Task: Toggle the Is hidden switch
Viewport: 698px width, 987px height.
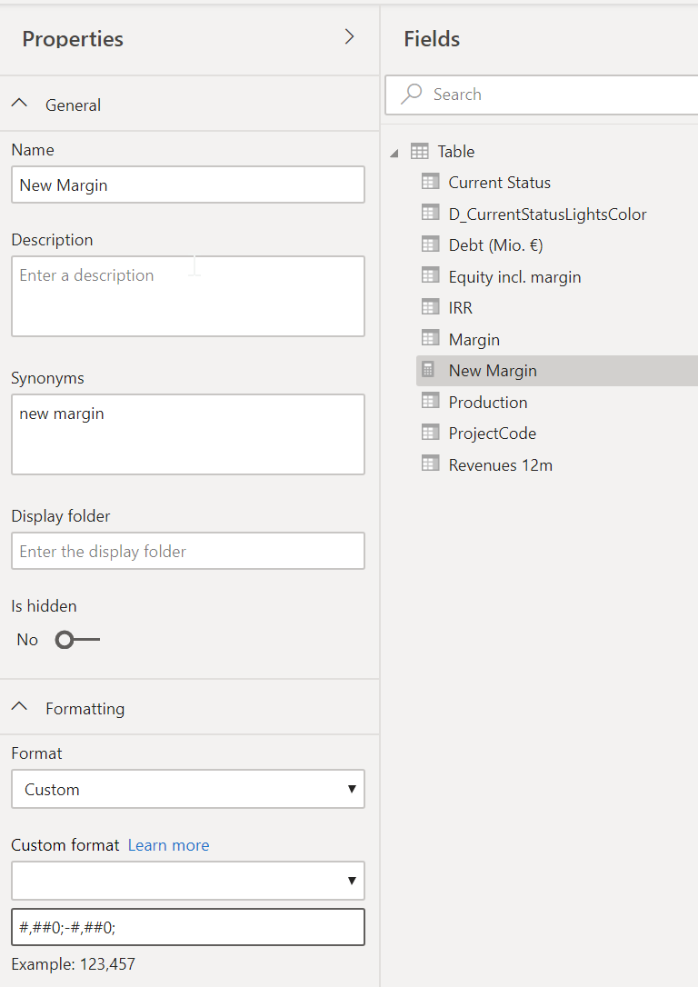Action: click(77, 640)
